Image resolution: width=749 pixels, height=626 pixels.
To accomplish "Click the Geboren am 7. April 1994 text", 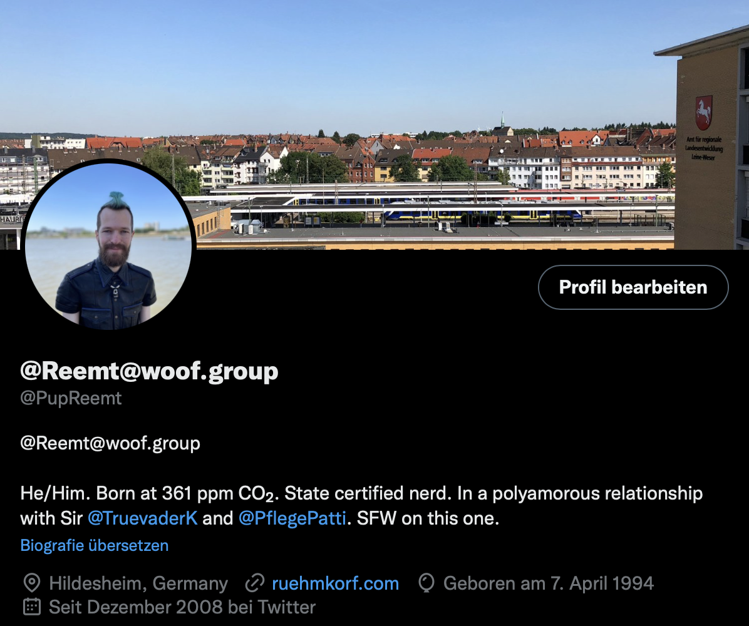I will [549, 583].
